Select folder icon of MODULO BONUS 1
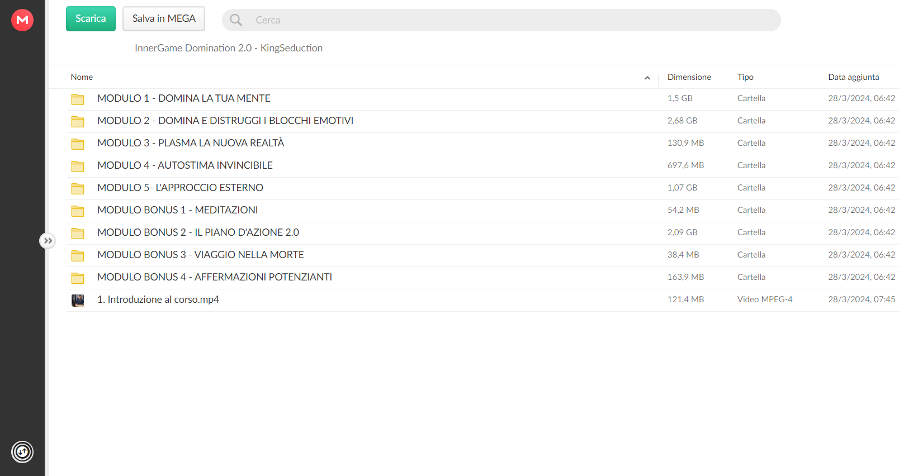Viewport: 899px width, 476px height. pos(78,211)
